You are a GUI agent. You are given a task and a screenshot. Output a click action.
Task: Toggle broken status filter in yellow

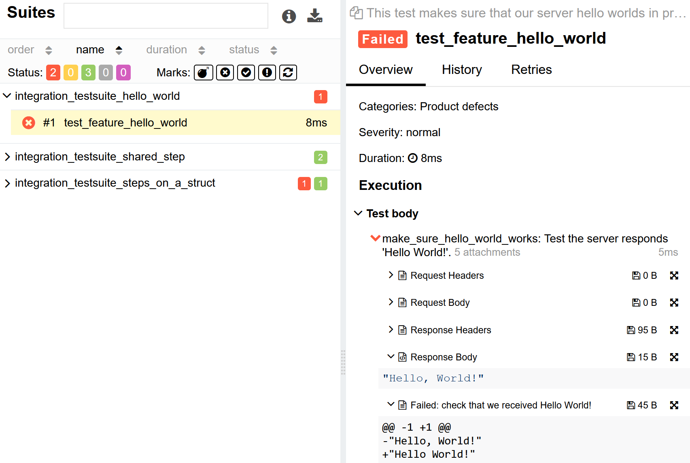pos(71,72)
